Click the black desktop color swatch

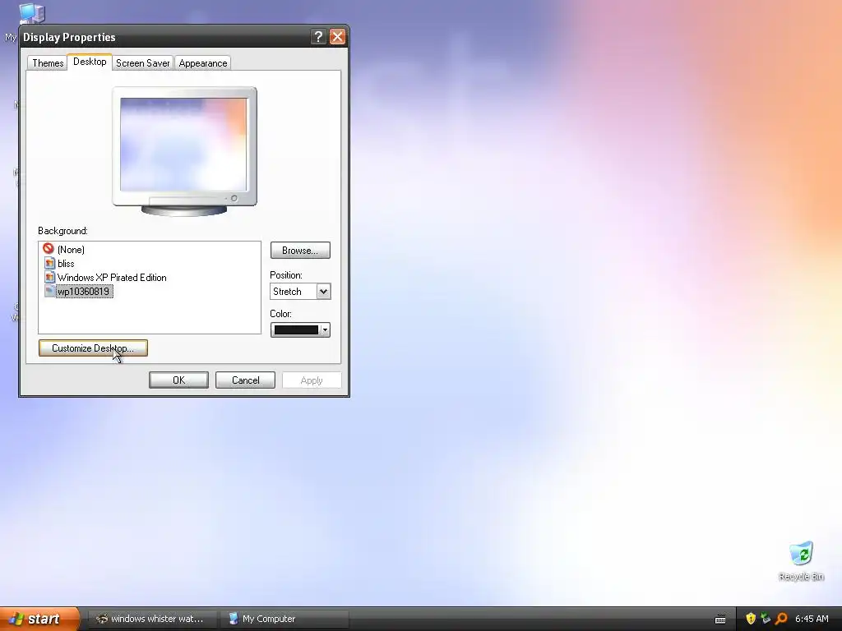[296, 330]
